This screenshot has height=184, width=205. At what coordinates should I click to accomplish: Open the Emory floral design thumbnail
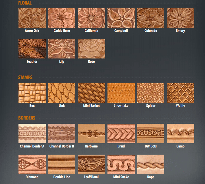tap(181, 18)
